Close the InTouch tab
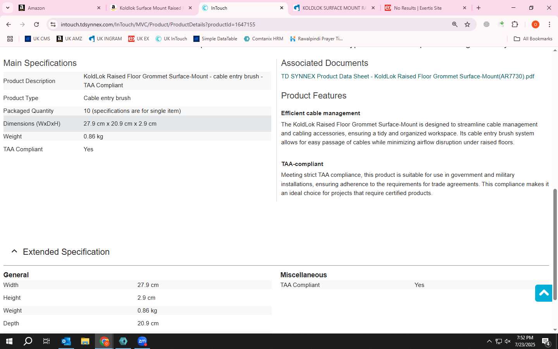 point(282,8)
